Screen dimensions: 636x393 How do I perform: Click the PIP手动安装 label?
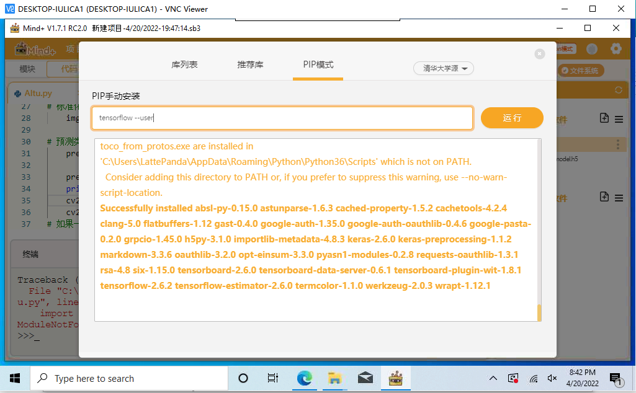pyautogui.click(x=115, y=96)
